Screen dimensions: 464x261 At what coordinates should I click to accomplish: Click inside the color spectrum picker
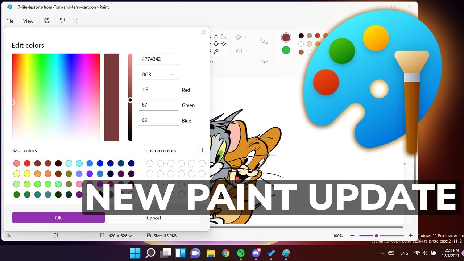[56, 97]
